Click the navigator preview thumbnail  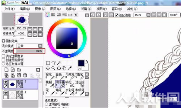[x=22, y=19]
